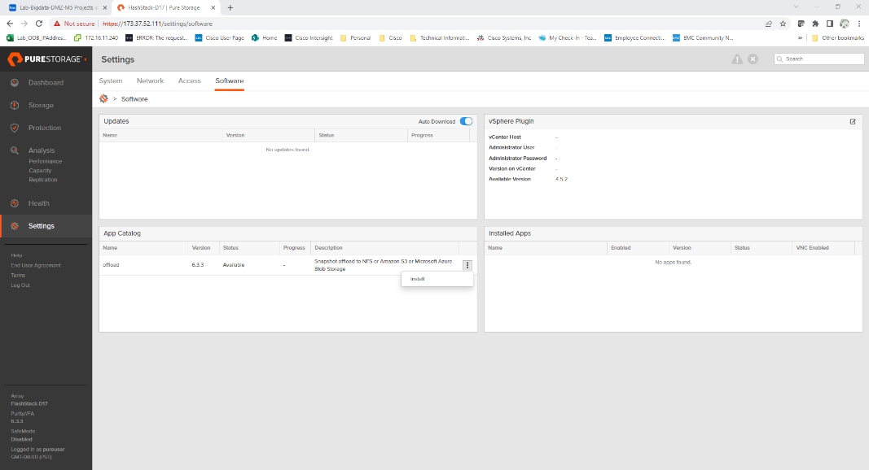Close the Lab-Bigdata-DMZ-M5 browser tab
869x470 pixels.
pyautogui.click(x=105, y=8)
